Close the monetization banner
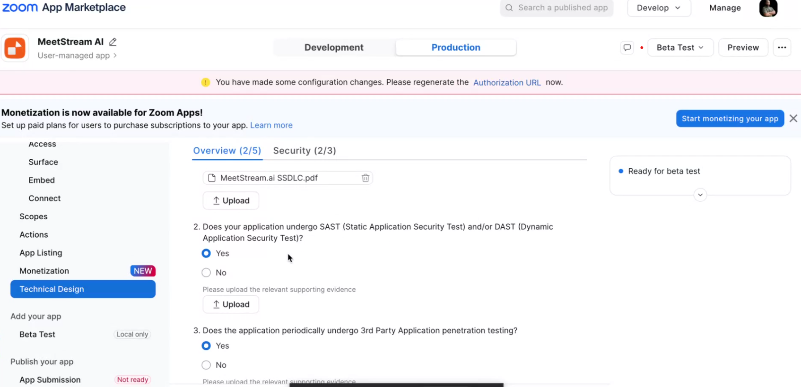This screenshot has width=801, height=387. point(793,119)
